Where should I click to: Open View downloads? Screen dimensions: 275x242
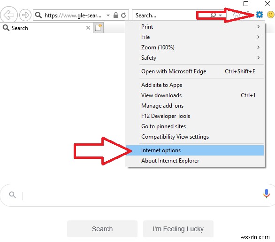coord(195,95)
